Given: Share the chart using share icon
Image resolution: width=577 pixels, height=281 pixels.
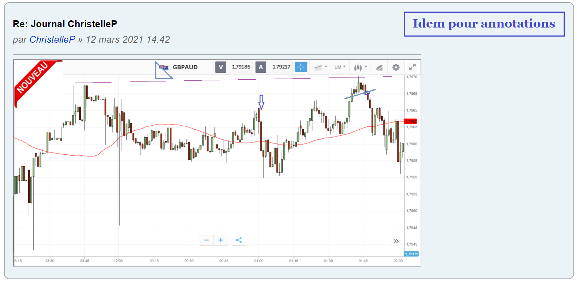Looking at the screenshot, I should tap(239, 240).
